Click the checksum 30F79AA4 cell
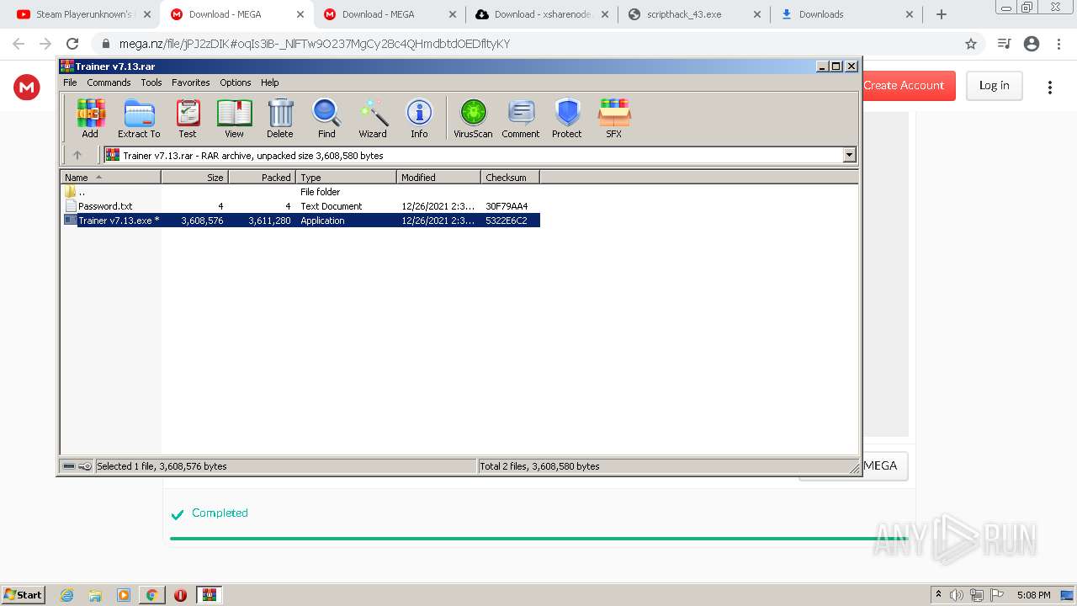1077x606 pixels. [507, 206]
